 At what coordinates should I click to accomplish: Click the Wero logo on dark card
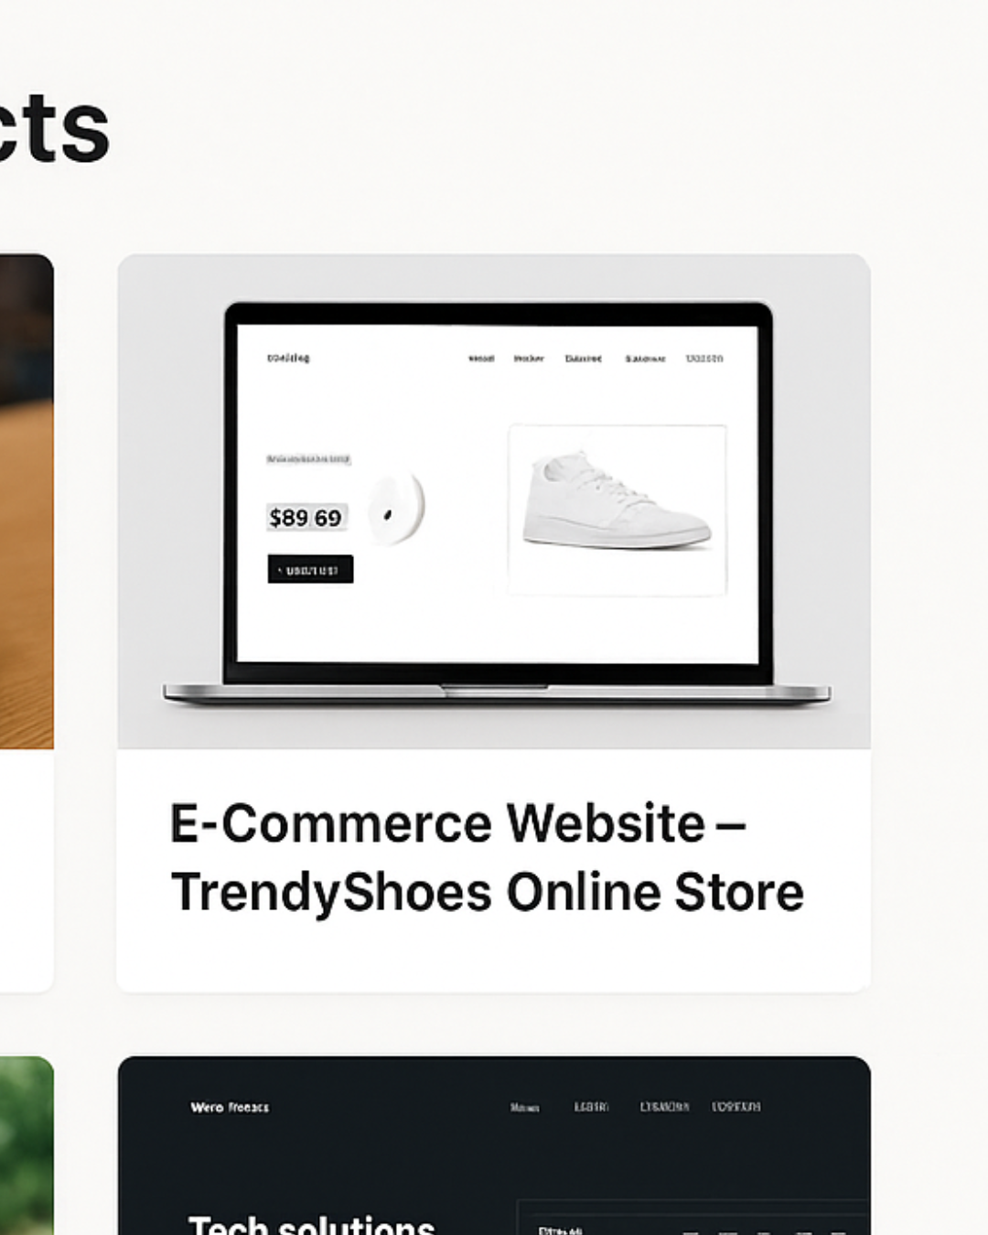[230, 1107]
